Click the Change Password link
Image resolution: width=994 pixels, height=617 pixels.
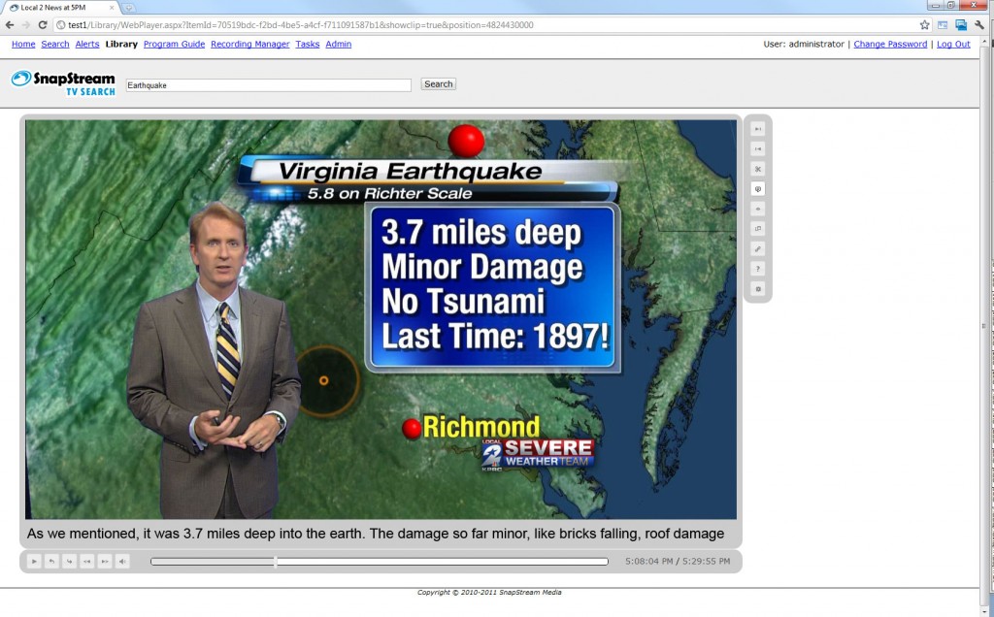point(890,45)
